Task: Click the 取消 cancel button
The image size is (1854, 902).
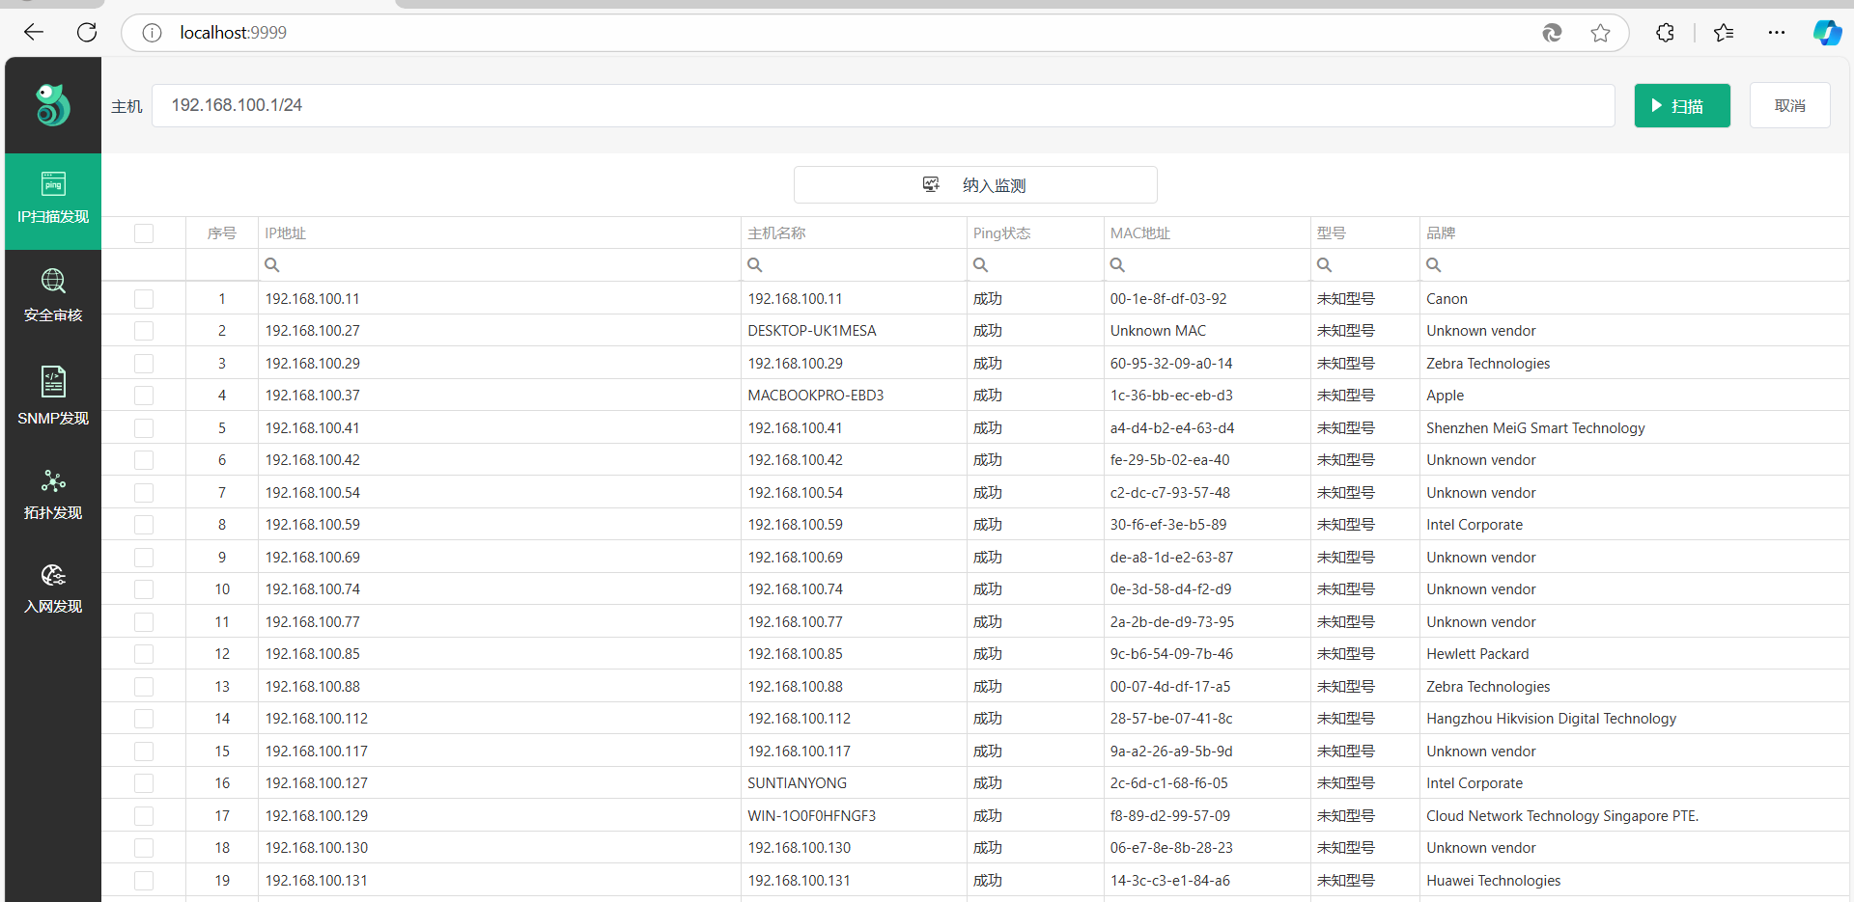Action: pos(1789,106)
